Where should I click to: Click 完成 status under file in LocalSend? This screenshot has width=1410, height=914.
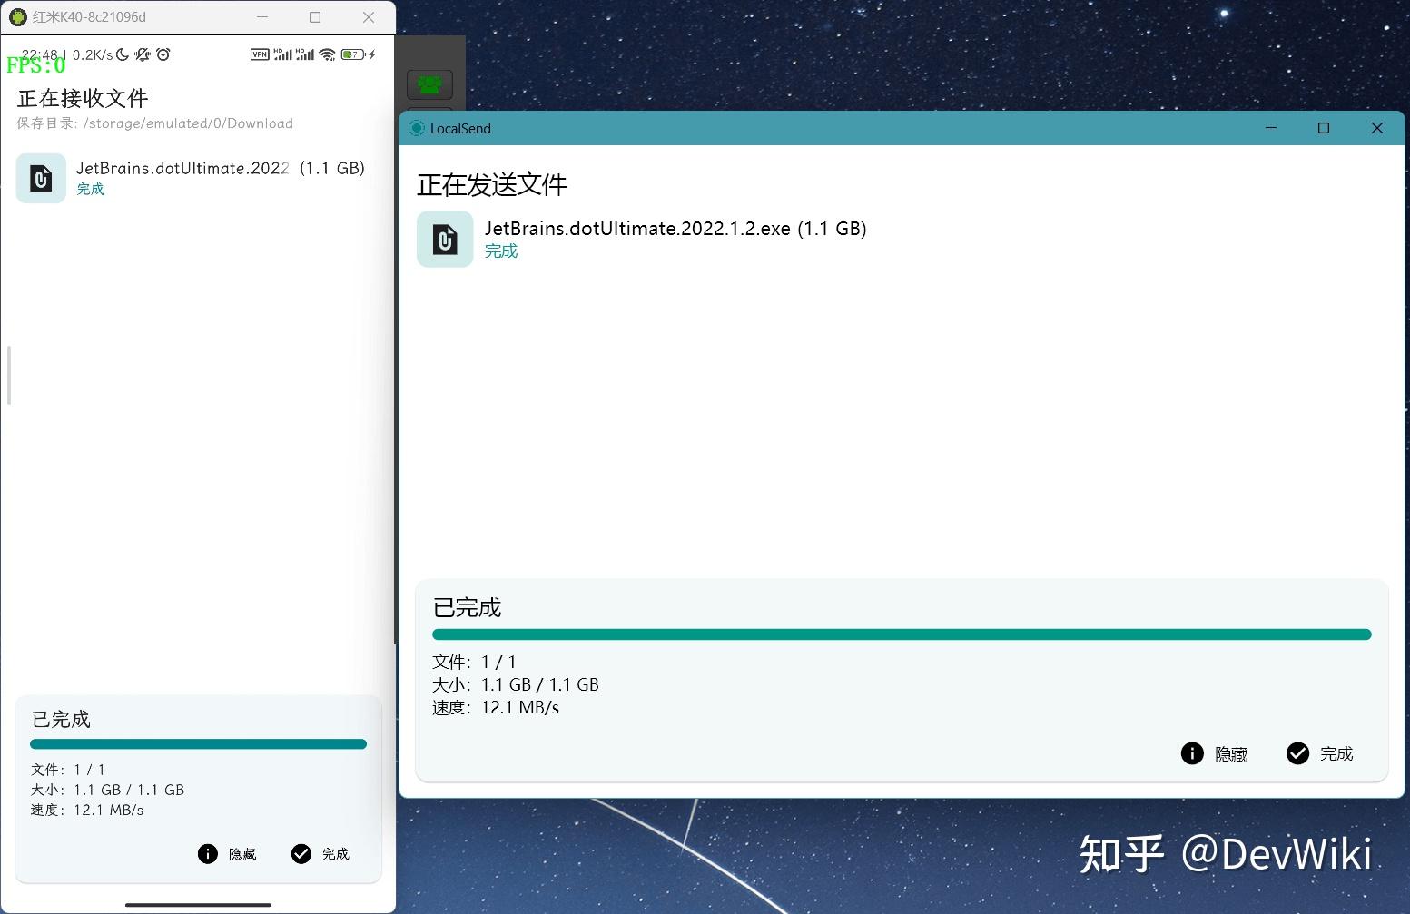[501, 251]
